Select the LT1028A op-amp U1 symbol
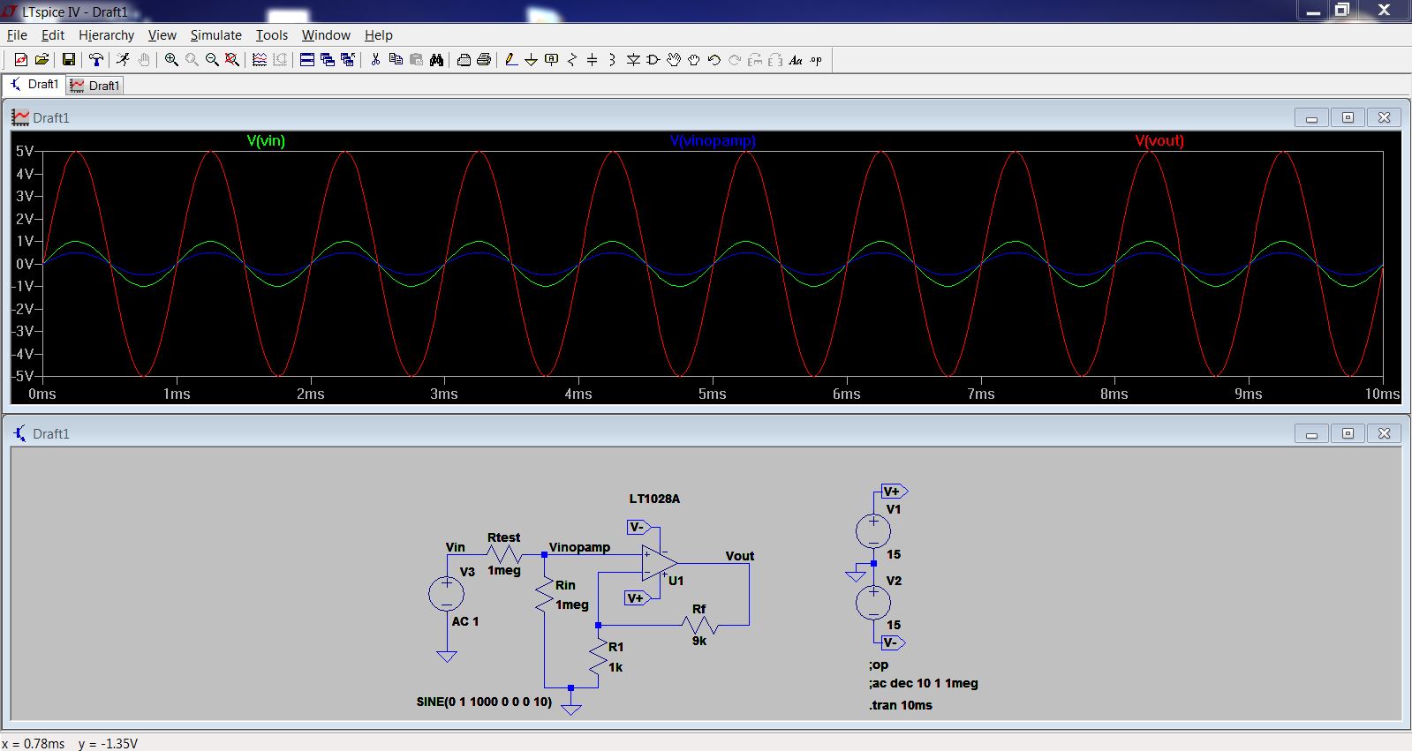The height and width of the screenshot is (751, 1412). pos(660,563)
